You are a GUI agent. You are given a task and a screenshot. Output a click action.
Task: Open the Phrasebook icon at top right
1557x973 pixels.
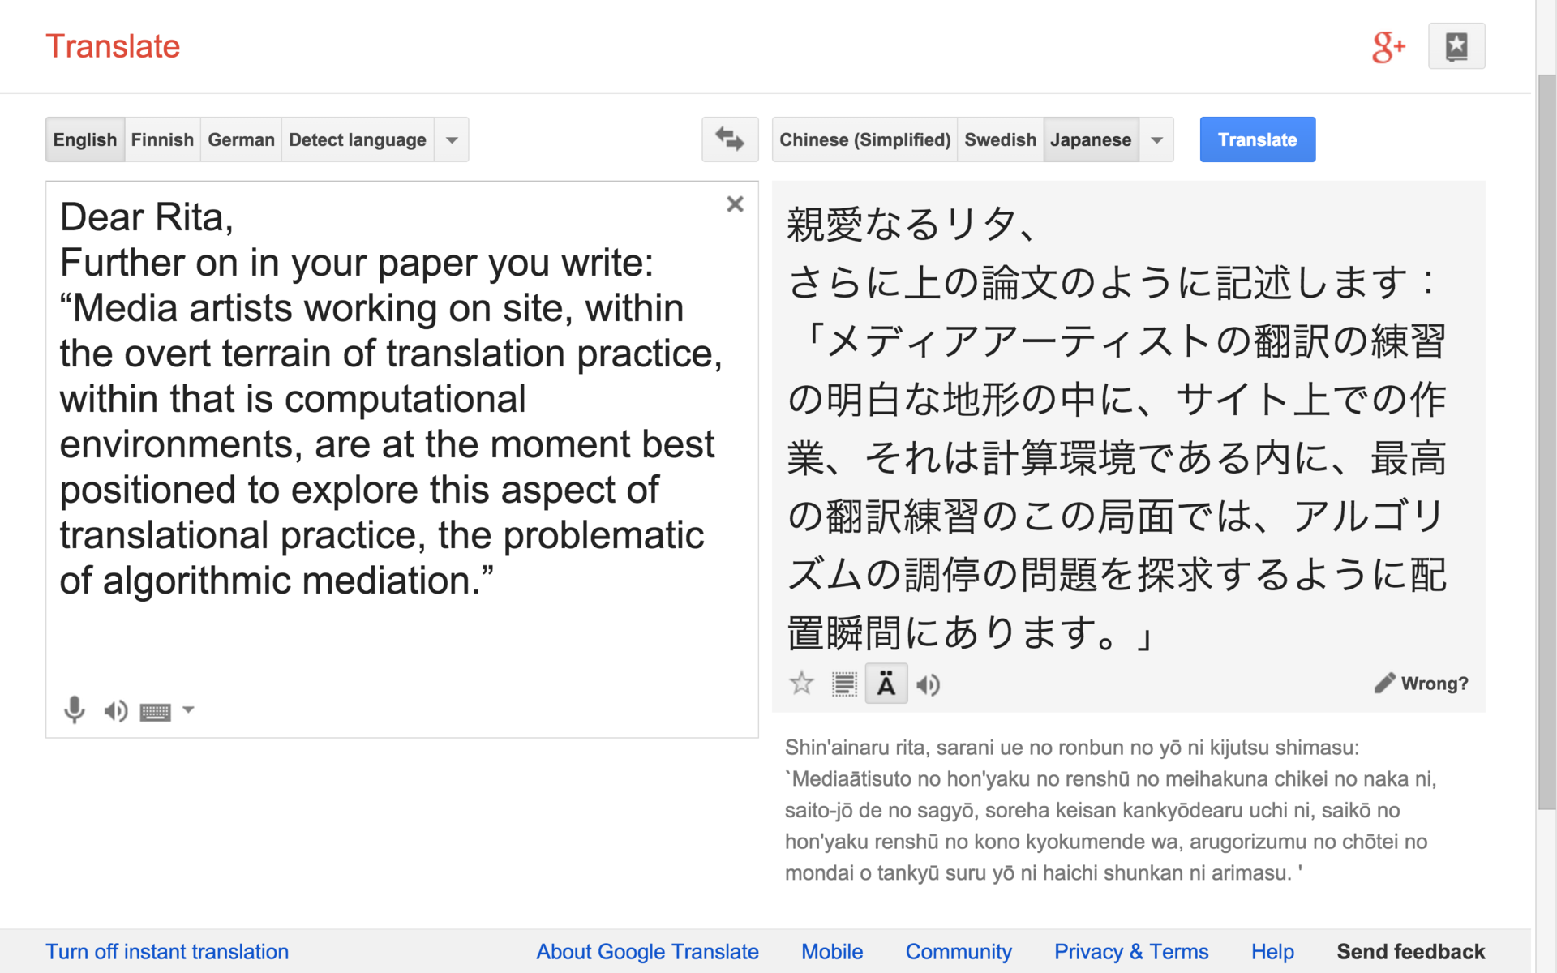tap(1456, 46)
